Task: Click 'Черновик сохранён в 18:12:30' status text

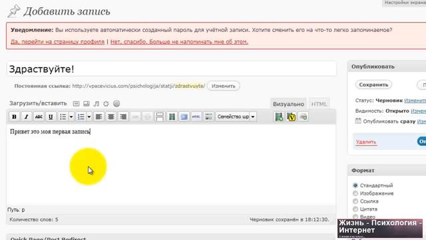Action: 290,219
